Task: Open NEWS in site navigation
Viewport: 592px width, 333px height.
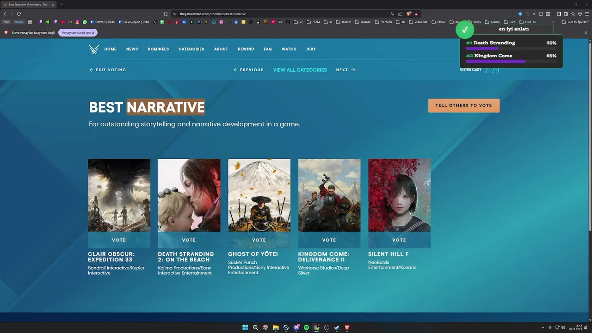Action: [x=132, y=49]
